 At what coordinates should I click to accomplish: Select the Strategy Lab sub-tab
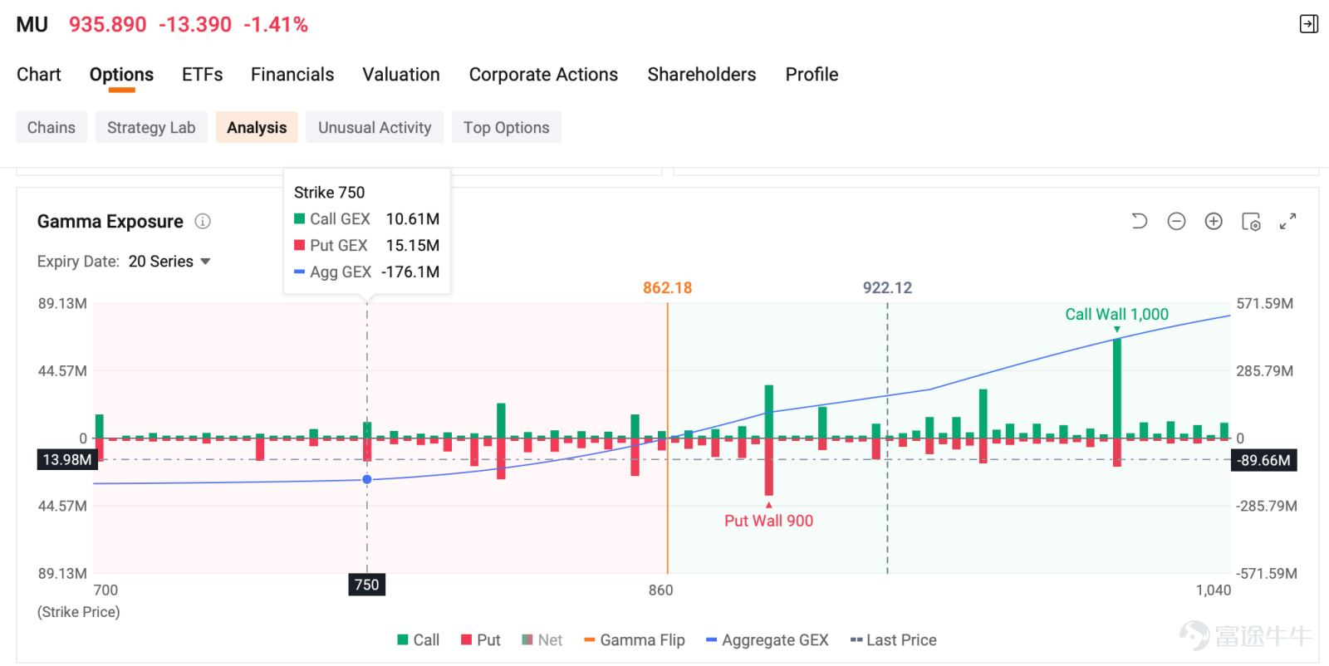(151, 127)
